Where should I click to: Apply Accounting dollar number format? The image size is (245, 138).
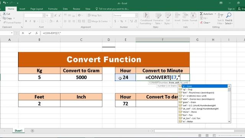(115, 21)
